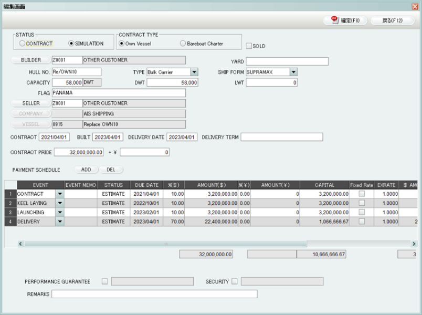Click the 戻る(F12) back button

coord(393,20)
